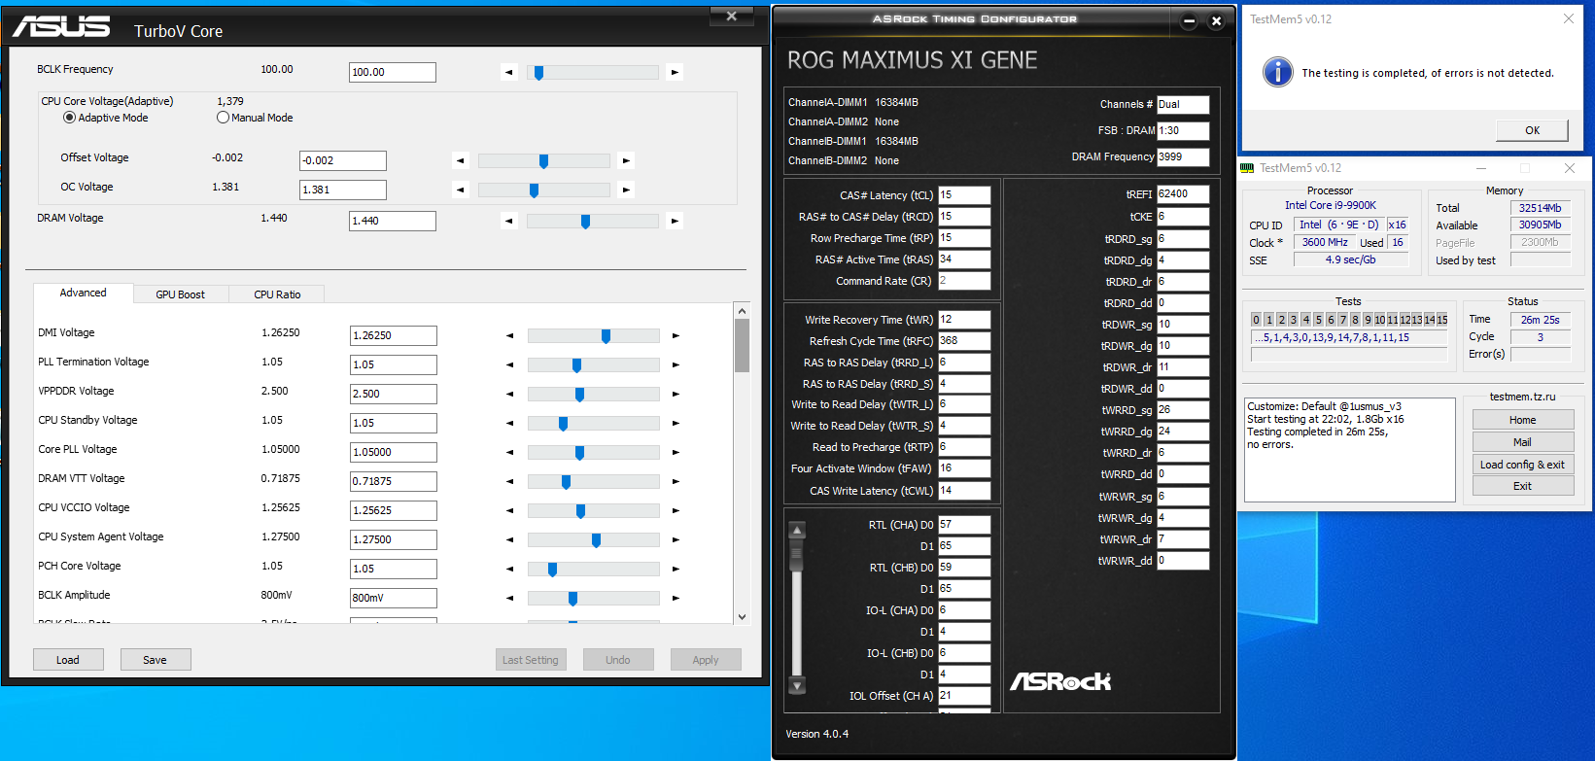Click the DRAM Voltage slider
Screen dimensions: 1595x761
click(593, 221)
